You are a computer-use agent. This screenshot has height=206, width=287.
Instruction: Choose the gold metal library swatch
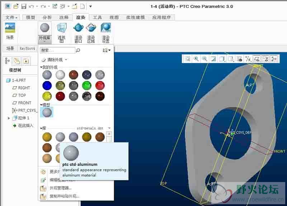(x=47, y=137)
